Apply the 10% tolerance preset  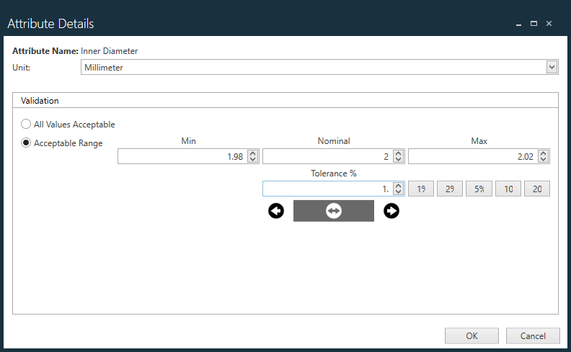(508, 189)
